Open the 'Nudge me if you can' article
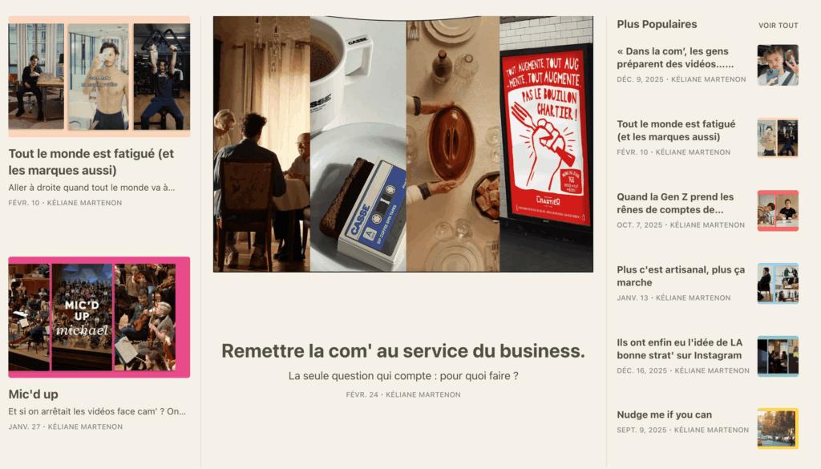 (x=664, y=414)
